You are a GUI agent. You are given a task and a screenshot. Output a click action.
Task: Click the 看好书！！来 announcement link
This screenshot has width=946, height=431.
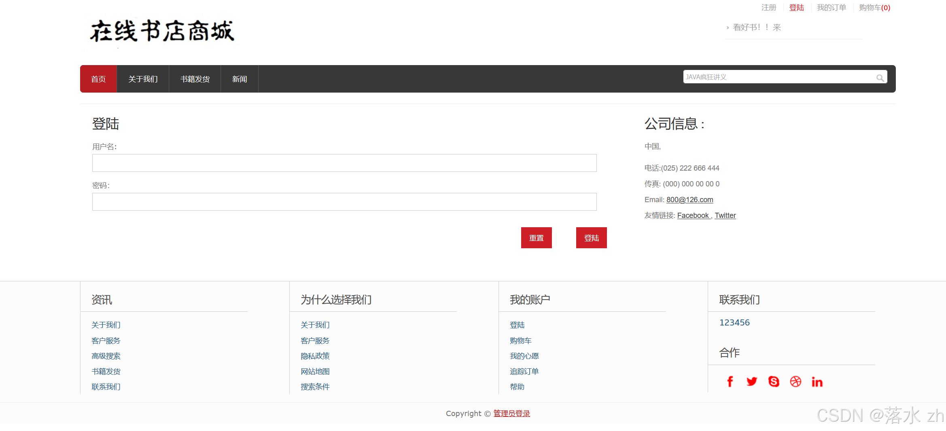pyautogui.click(x=757, y=27)
